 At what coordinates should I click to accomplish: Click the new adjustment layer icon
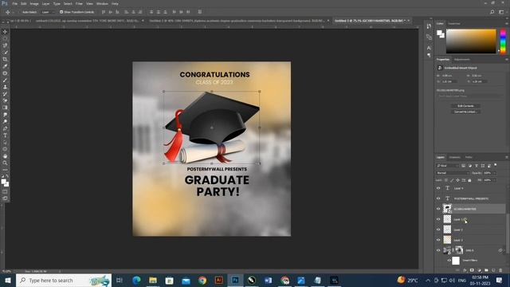(479, 270)
